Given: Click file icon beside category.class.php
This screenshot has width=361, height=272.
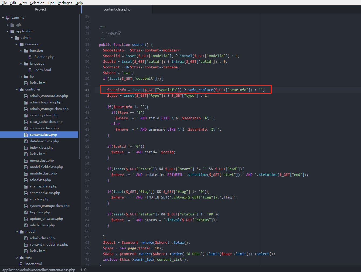Looking at the screenshot, I should tap(26, 115).
